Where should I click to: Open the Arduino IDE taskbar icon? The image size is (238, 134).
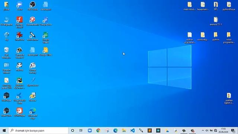[x=158, y=131]
